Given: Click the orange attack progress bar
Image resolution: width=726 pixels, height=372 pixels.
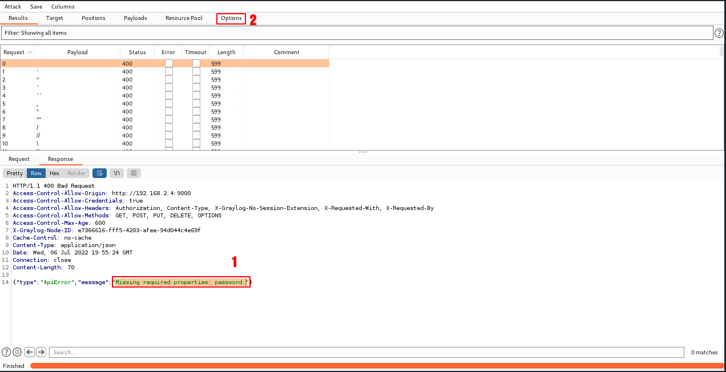Looking at the screenshot, I should (x=377, y=366).
